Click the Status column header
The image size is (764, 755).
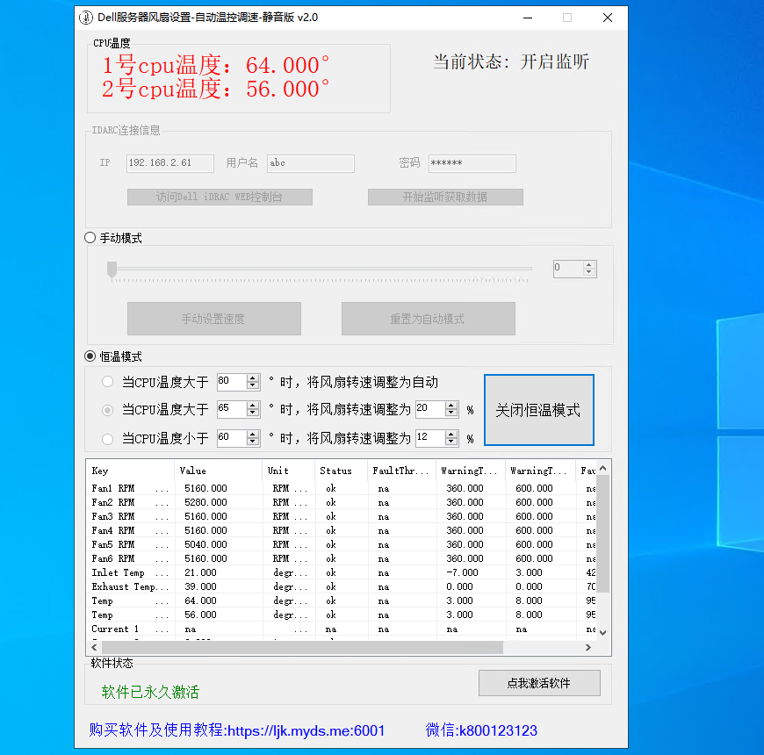click(x=340, y=471)
